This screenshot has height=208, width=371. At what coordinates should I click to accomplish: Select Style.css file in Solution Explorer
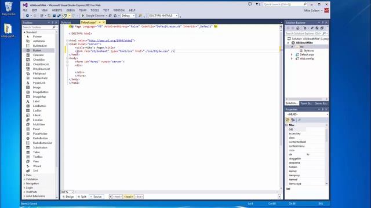pos(308,51)
